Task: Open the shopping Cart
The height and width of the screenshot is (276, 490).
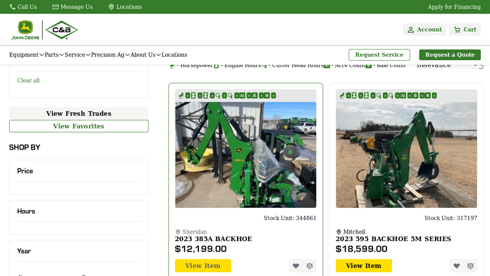Action: (x=465, y=29)
